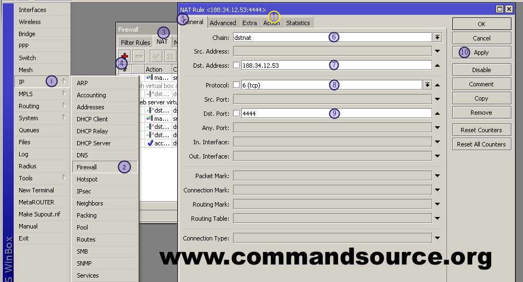Click the X disable rule icon
This screenshot has height=282, width=523.
click(170, 56)
